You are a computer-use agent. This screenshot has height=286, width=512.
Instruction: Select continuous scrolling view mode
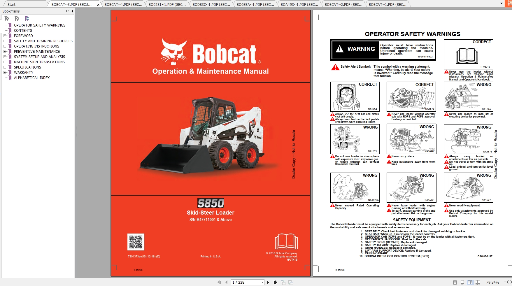[x=462, y=282]
